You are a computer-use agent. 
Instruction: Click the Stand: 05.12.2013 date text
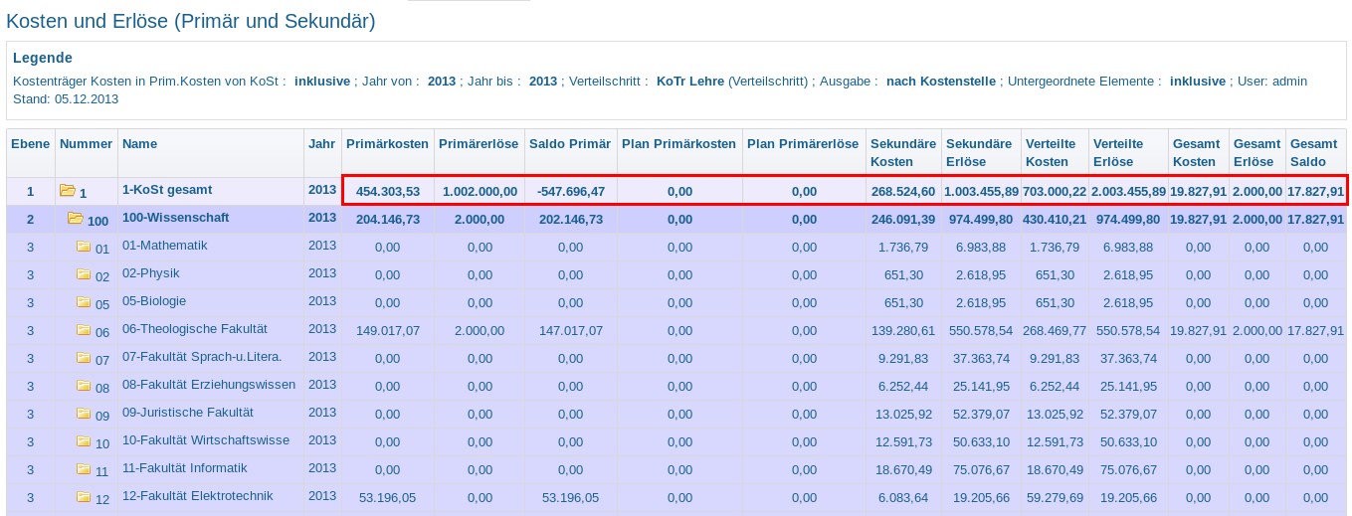[x=66, y=98]
